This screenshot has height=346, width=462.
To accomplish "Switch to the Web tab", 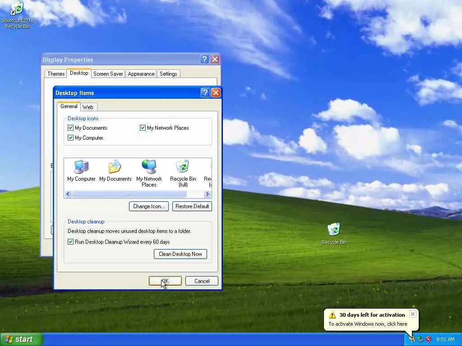I will 88,107.
